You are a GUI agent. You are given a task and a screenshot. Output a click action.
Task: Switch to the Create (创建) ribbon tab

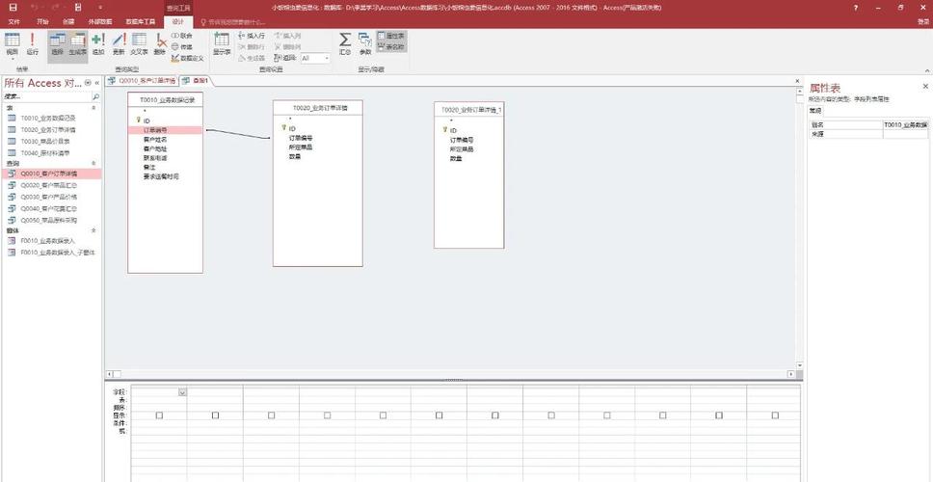(68, 21)
